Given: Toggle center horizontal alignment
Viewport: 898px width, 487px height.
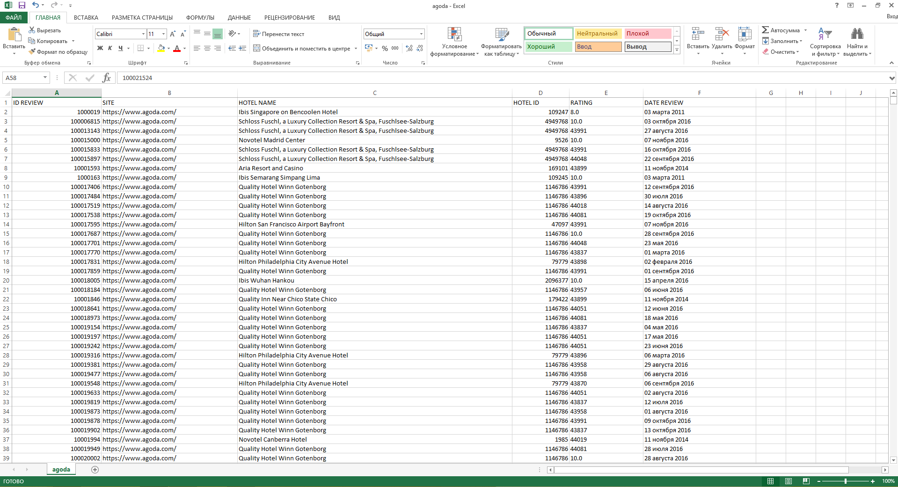Looking at the screenshot, I should (207, 48).
